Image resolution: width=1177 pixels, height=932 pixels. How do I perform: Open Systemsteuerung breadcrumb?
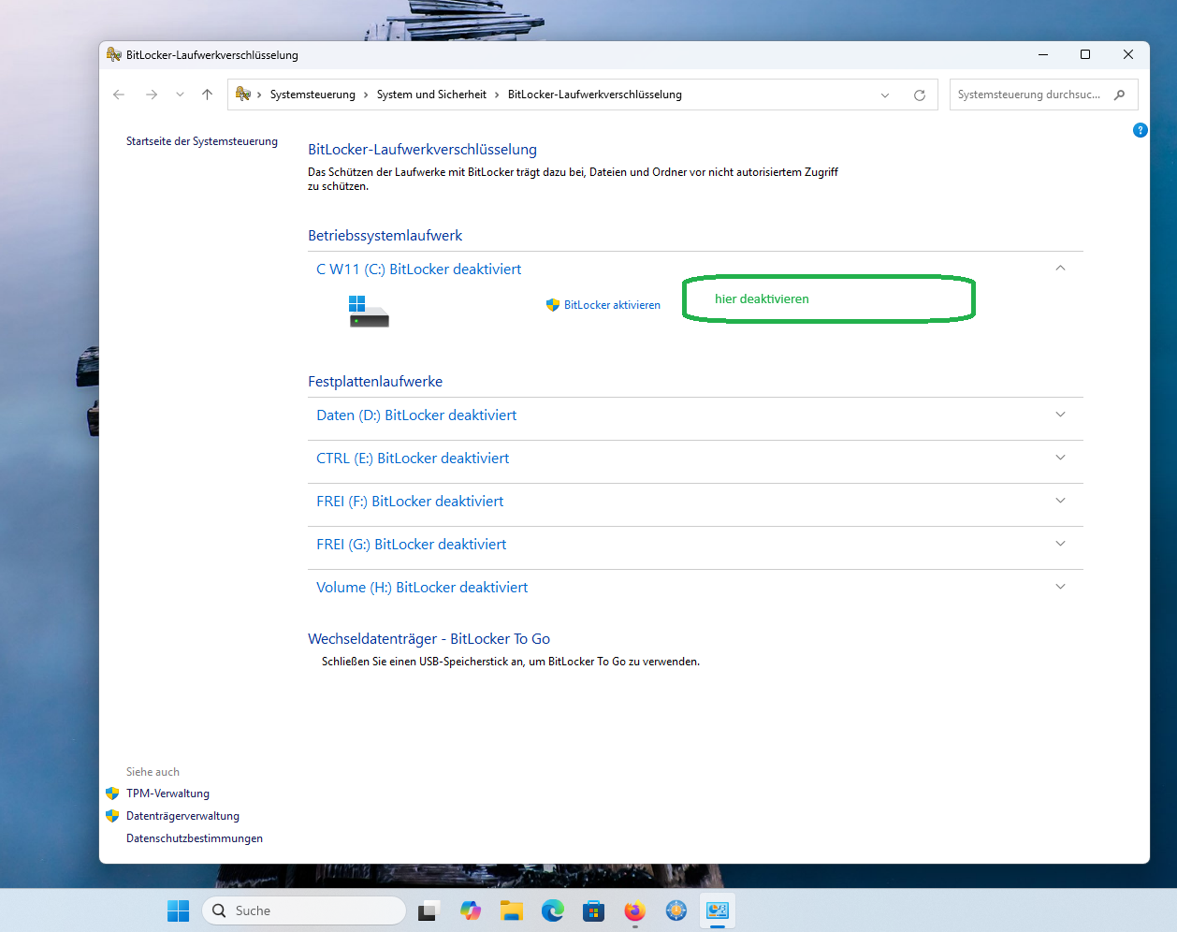pyautogui.click(x=312, y=95)
